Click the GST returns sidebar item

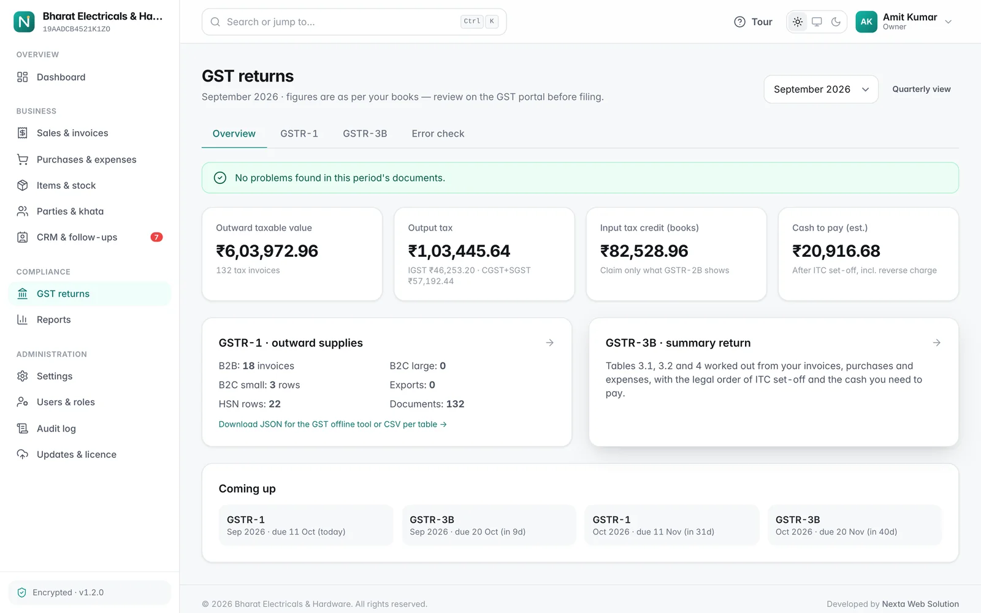click(x=90, y=294)
